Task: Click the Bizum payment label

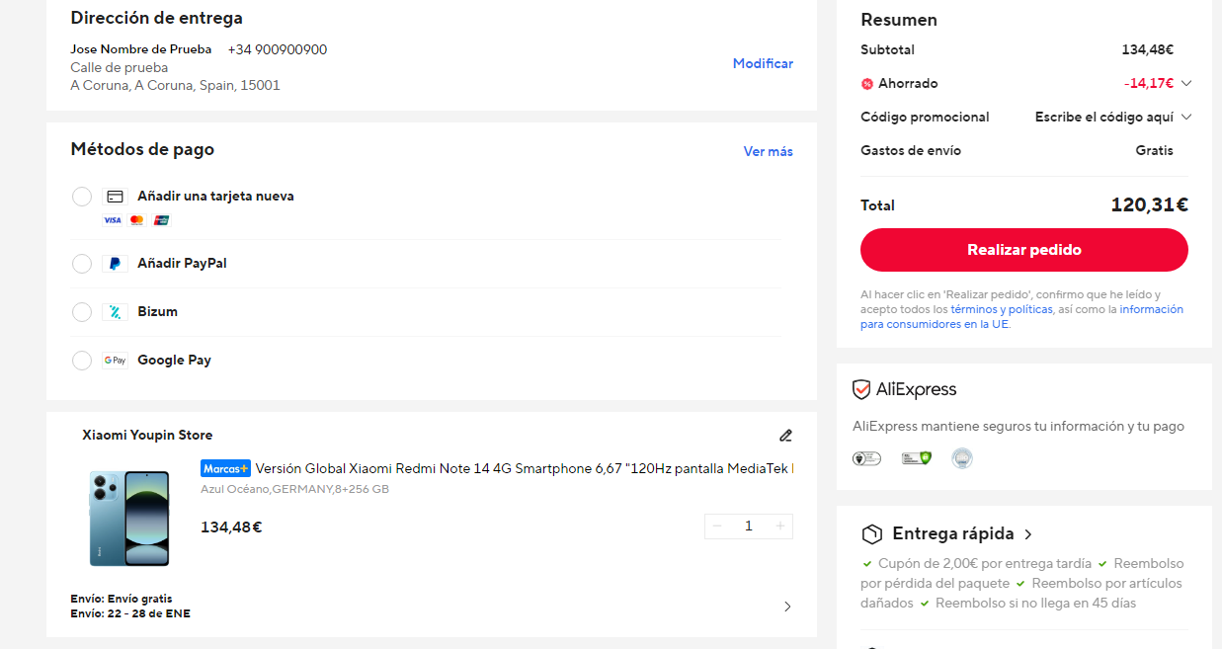Action: click(x=157, y=312)
